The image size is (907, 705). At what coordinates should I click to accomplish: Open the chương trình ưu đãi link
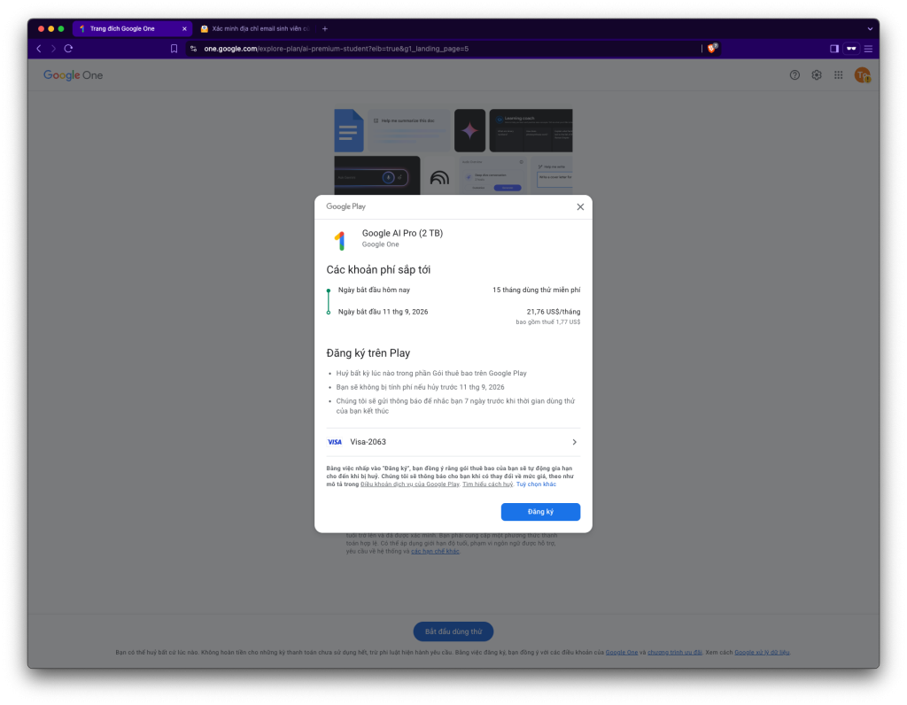point(674,653)
